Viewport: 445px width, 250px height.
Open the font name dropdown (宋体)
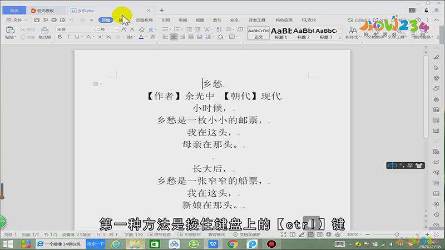pyautogui.click(x=93, y=29)
